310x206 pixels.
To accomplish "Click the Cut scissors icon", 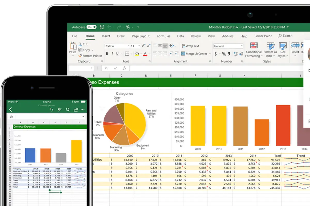I will [80, 44].
